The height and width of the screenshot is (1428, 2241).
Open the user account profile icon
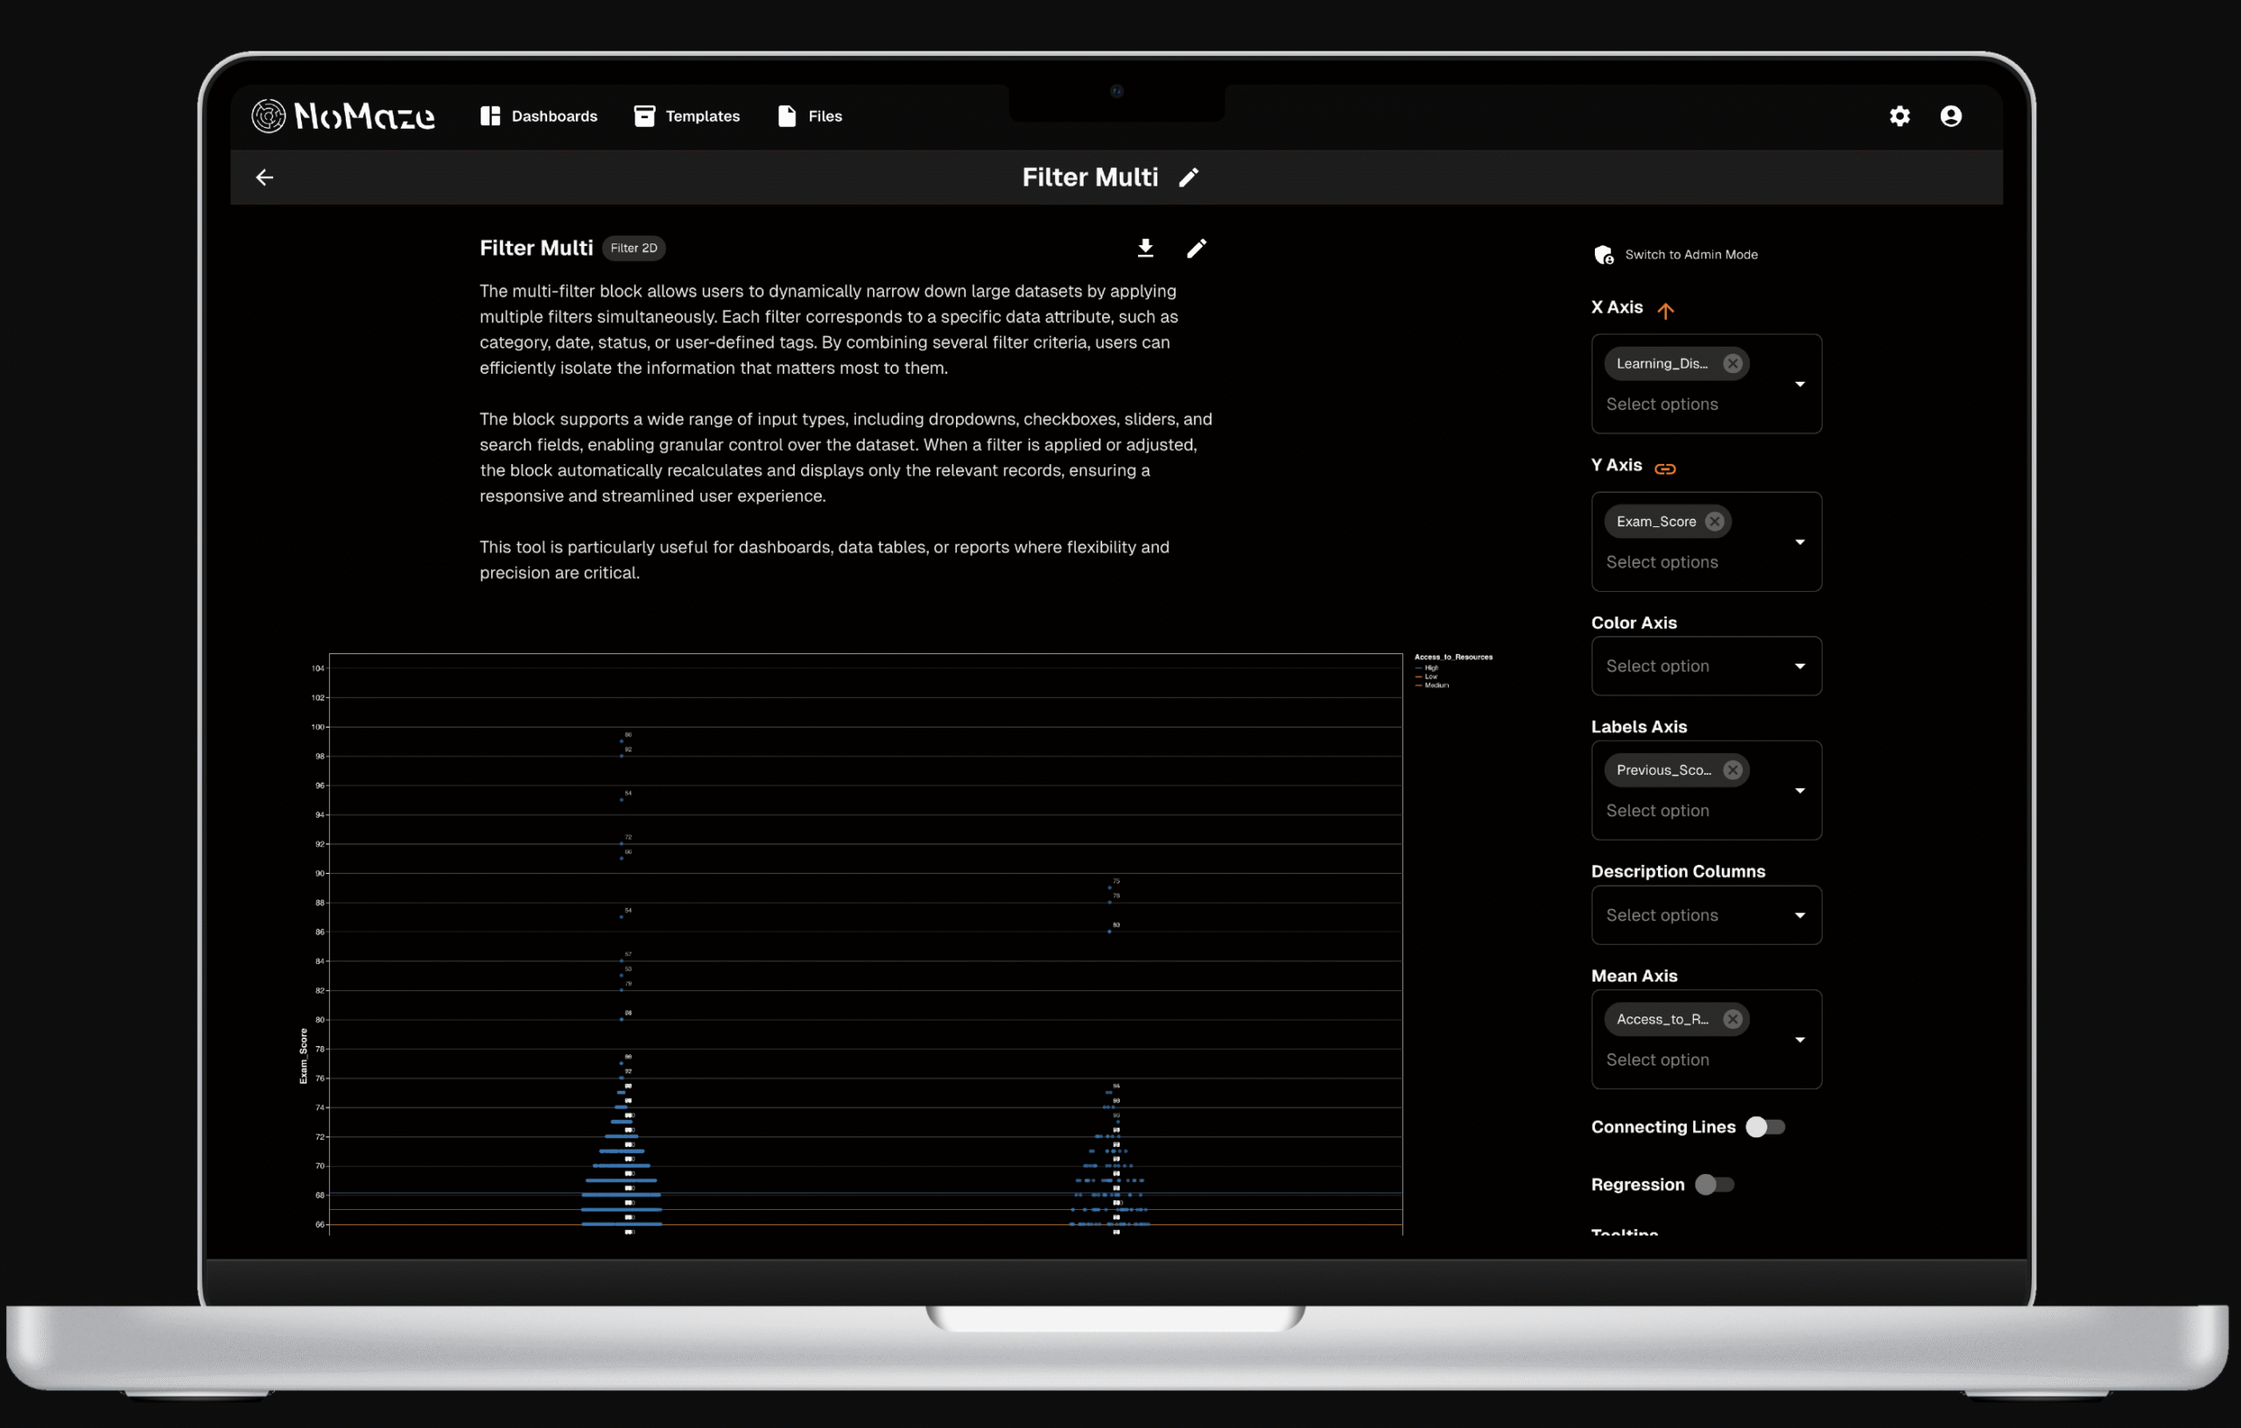1950,116
